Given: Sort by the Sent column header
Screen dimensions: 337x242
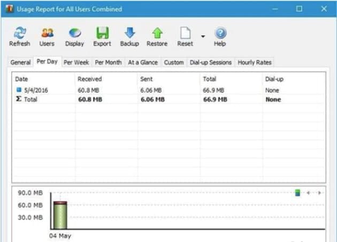Looking at the screenshot, I should click(x=168, y=79).
